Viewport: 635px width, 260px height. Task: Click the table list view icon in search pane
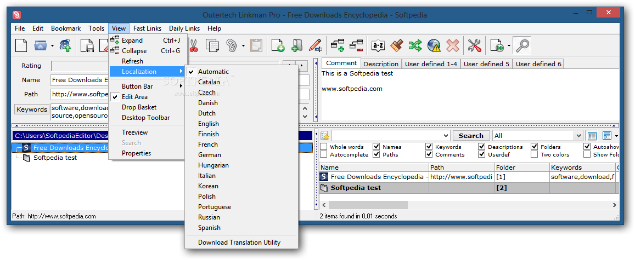pos(592,136)
